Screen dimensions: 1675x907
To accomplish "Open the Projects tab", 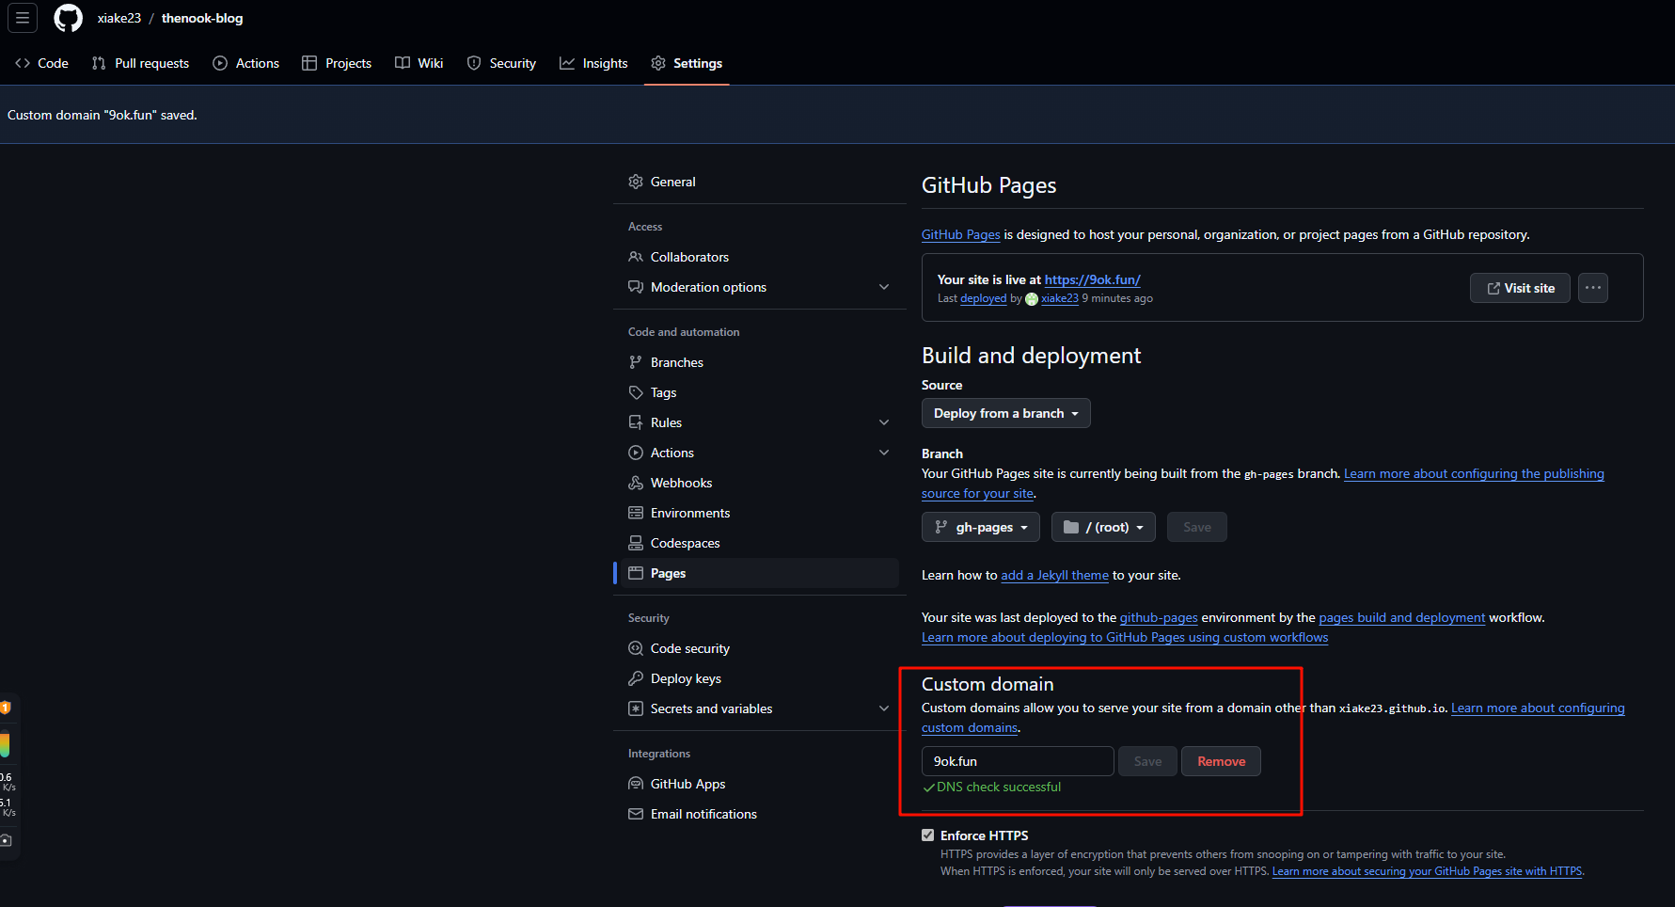I will pyautogui.click(x=337, y=63).
